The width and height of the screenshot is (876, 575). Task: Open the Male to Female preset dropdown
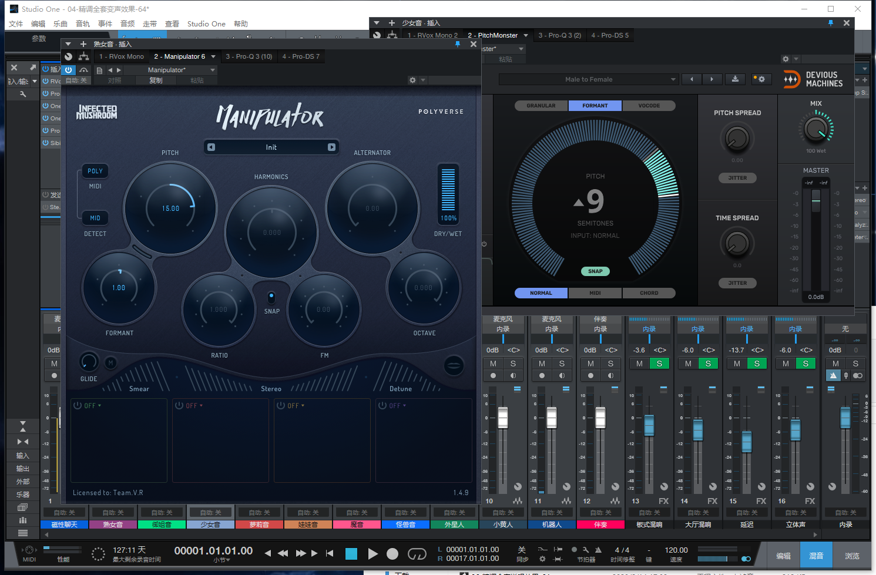click(589, 79)
